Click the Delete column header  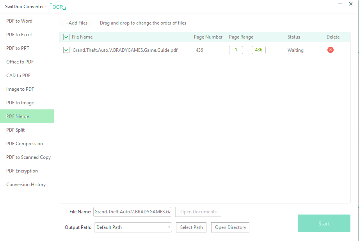(333, 37)
